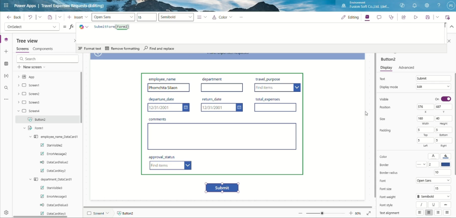
Task: Click the Share icon in toolbar
Action: click(403, 17)
